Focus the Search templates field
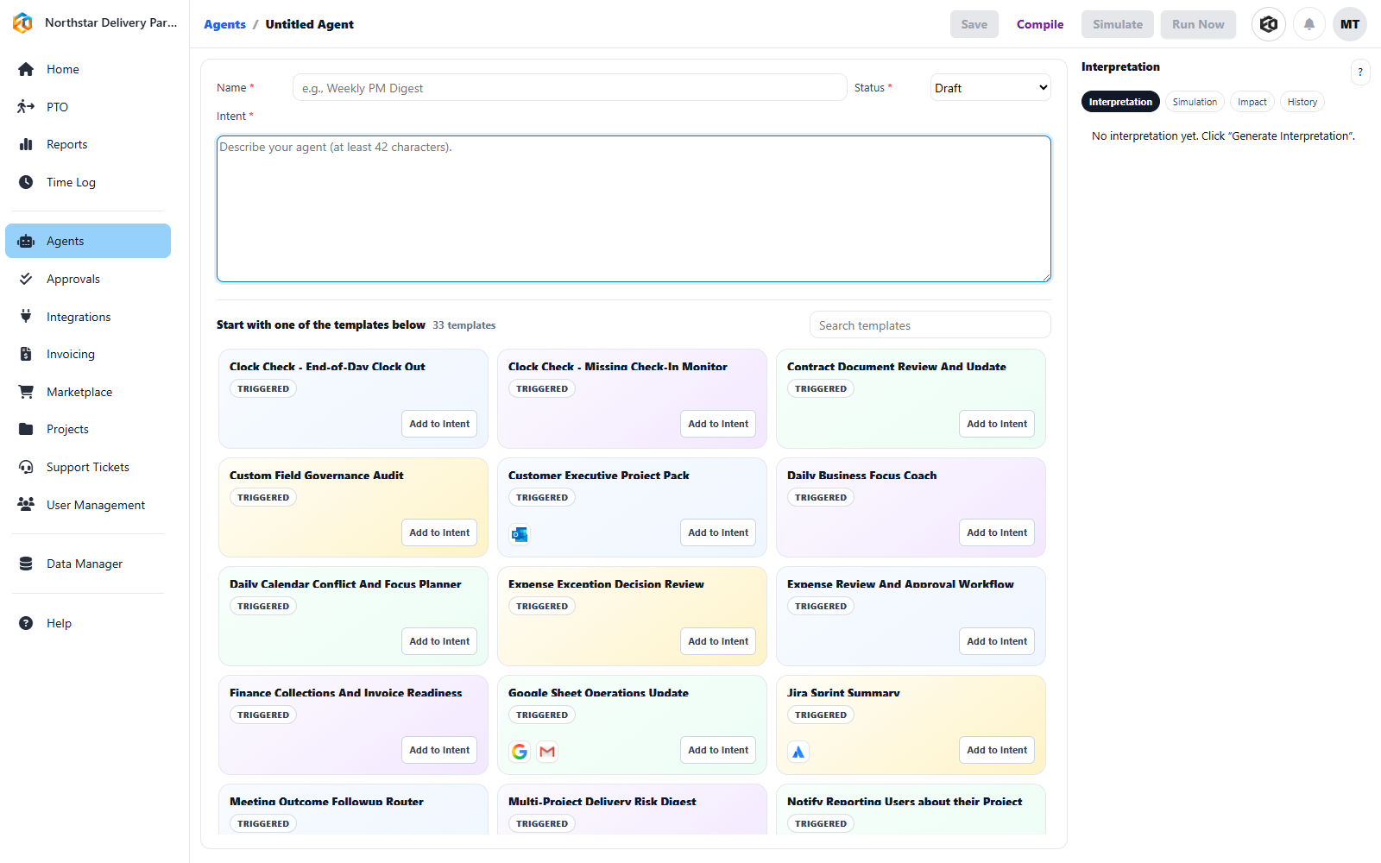Viewport: 1381px width, 863px height. [x=930, y=324]
